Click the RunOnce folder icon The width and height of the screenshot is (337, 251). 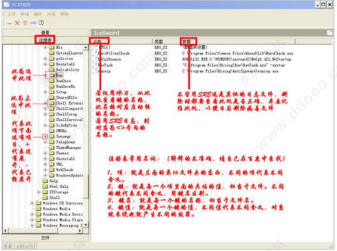[x=52, y=81]
